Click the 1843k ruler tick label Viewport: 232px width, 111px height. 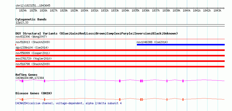pos(217,10)
